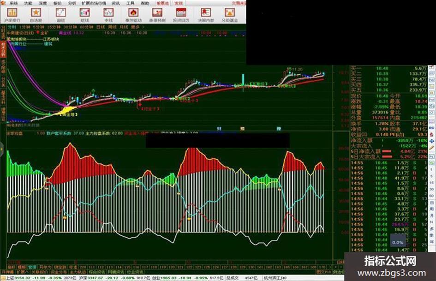Screen dimensions: 436x281
Task: Click the 管理 button at chart bottom
Action: point(32,267)
